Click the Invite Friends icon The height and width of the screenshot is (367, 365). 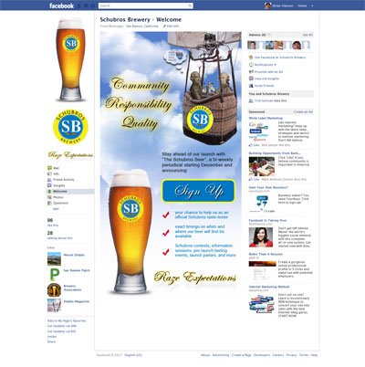[251, 86]
